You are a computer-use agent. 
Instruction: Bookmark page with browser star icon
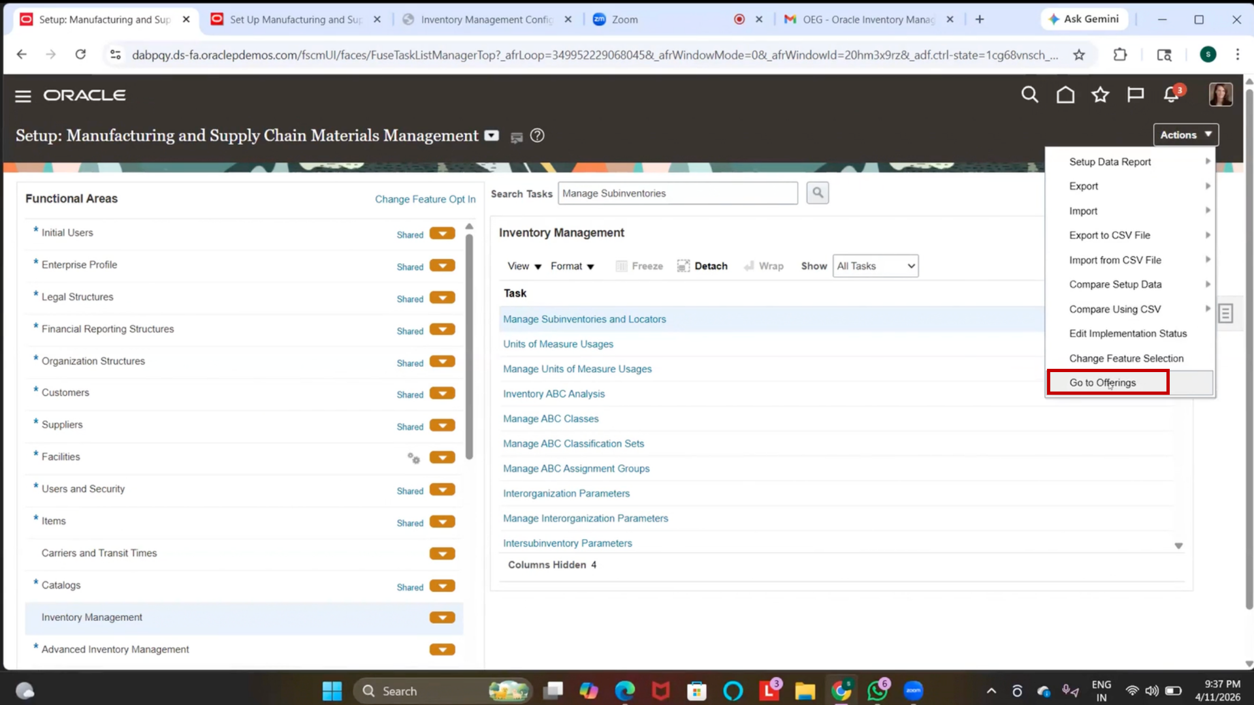pos(1079,55)
